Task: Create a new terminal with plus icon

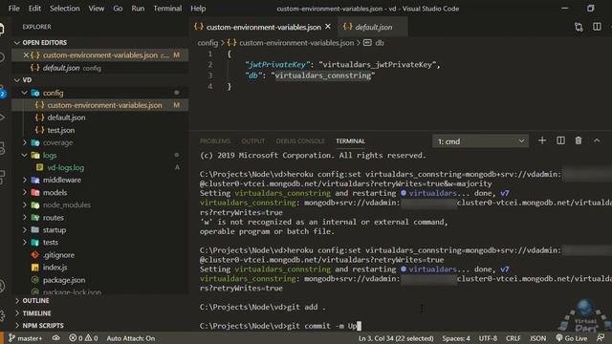Action: coord(542,140)
